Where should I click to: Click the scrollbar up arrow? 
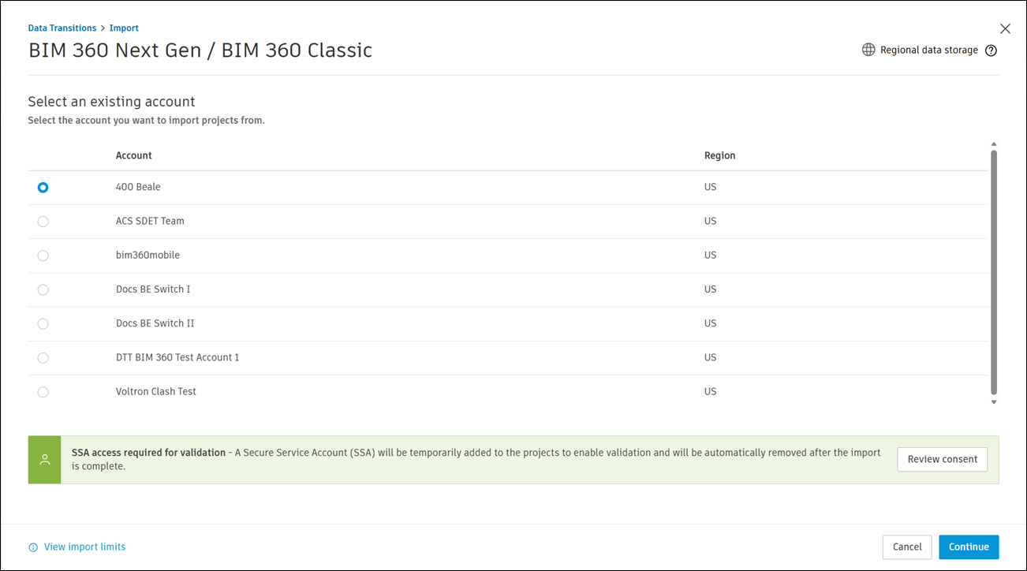(994, 144)
